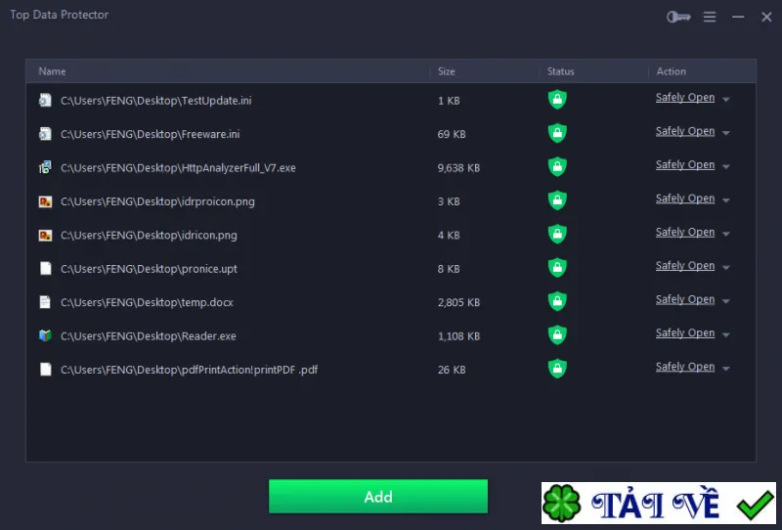Expand action dropdown for idricon.png
Image resolution: width=782 pixels, height=530 pixels.
(x=726, y=234)
